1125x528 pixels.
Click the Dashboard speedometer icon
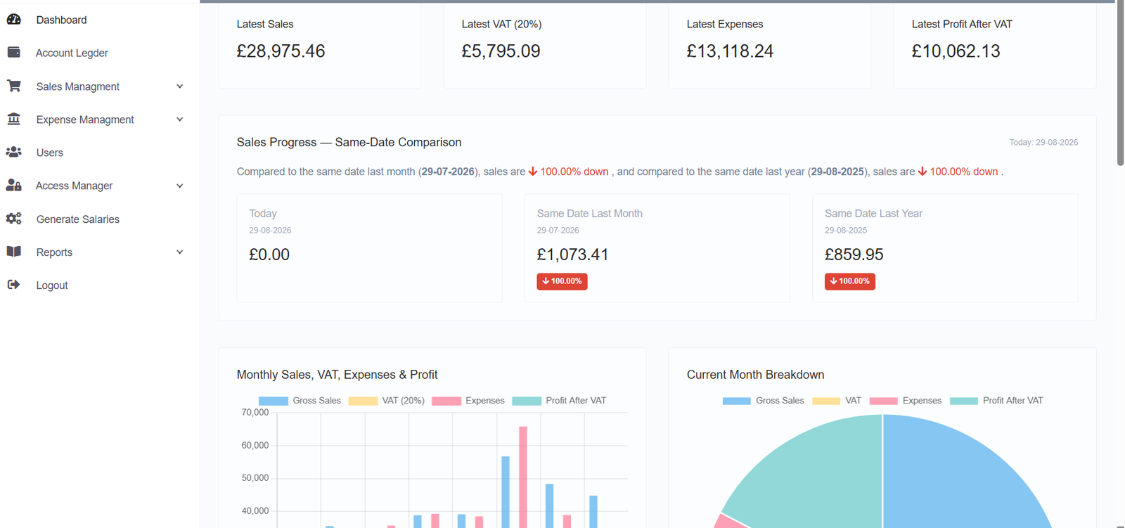tap(13, 20)
